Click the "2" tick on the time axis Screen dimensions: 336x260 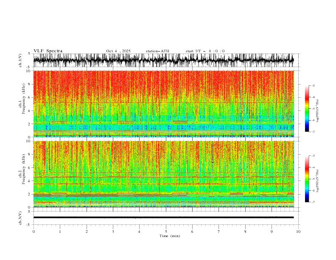[x=87, y=232]
